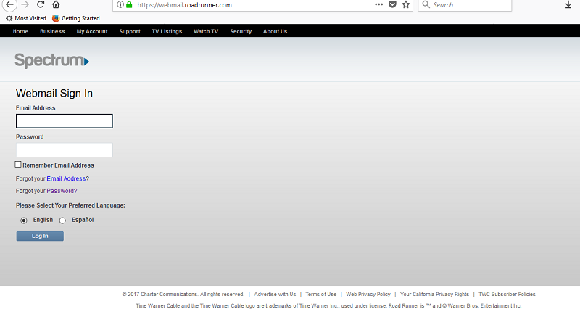The height and width of the screenshot is (312, 580).
Task: Open the Home menu item
Action: pyautogui.click(x=20, y=31)
